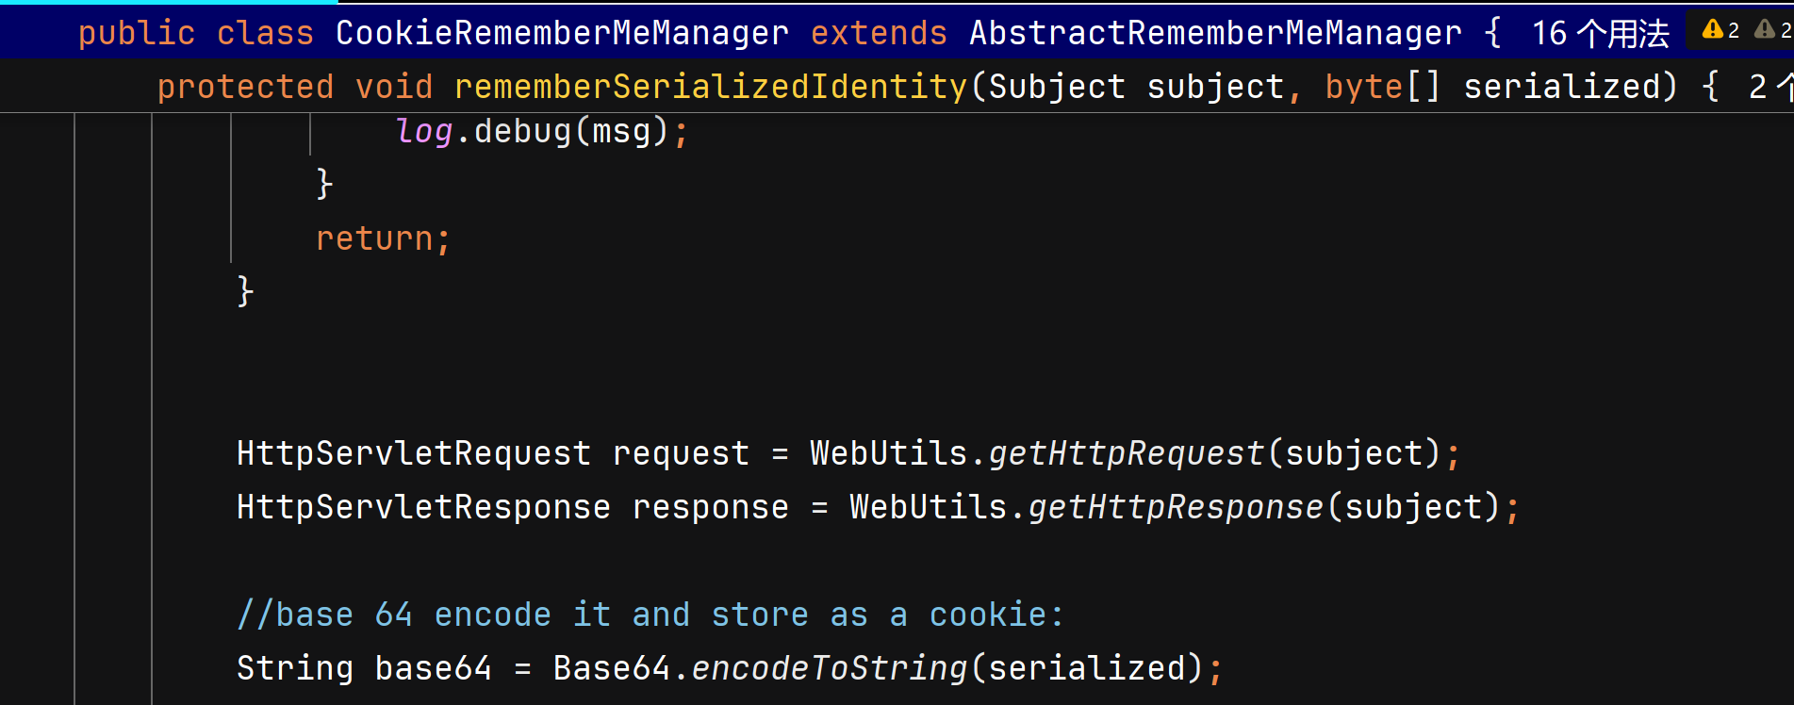
Task: Click the base64 variable name
Action: point(433,668)
